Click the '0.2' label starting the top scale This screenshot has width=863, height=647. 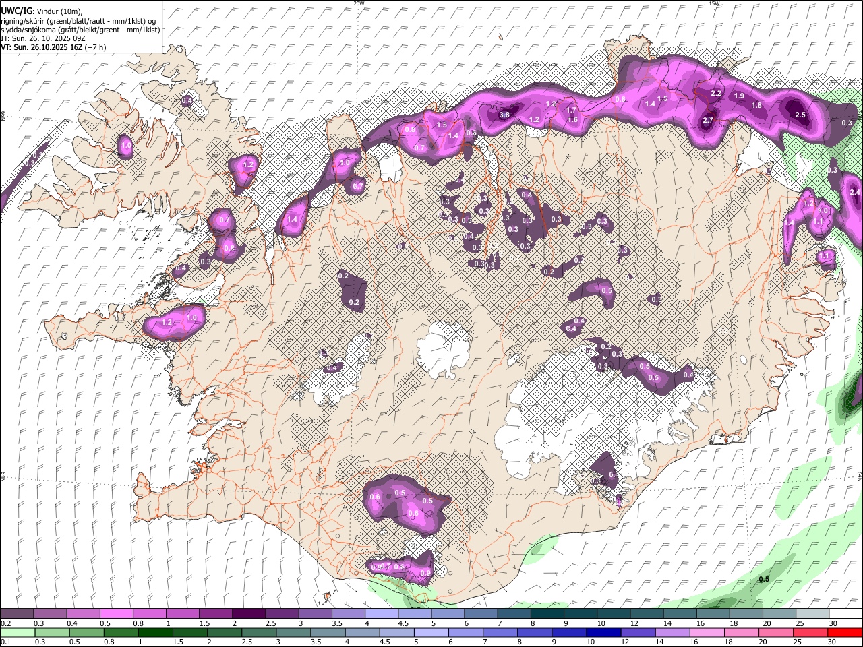(x=6, y=623)
